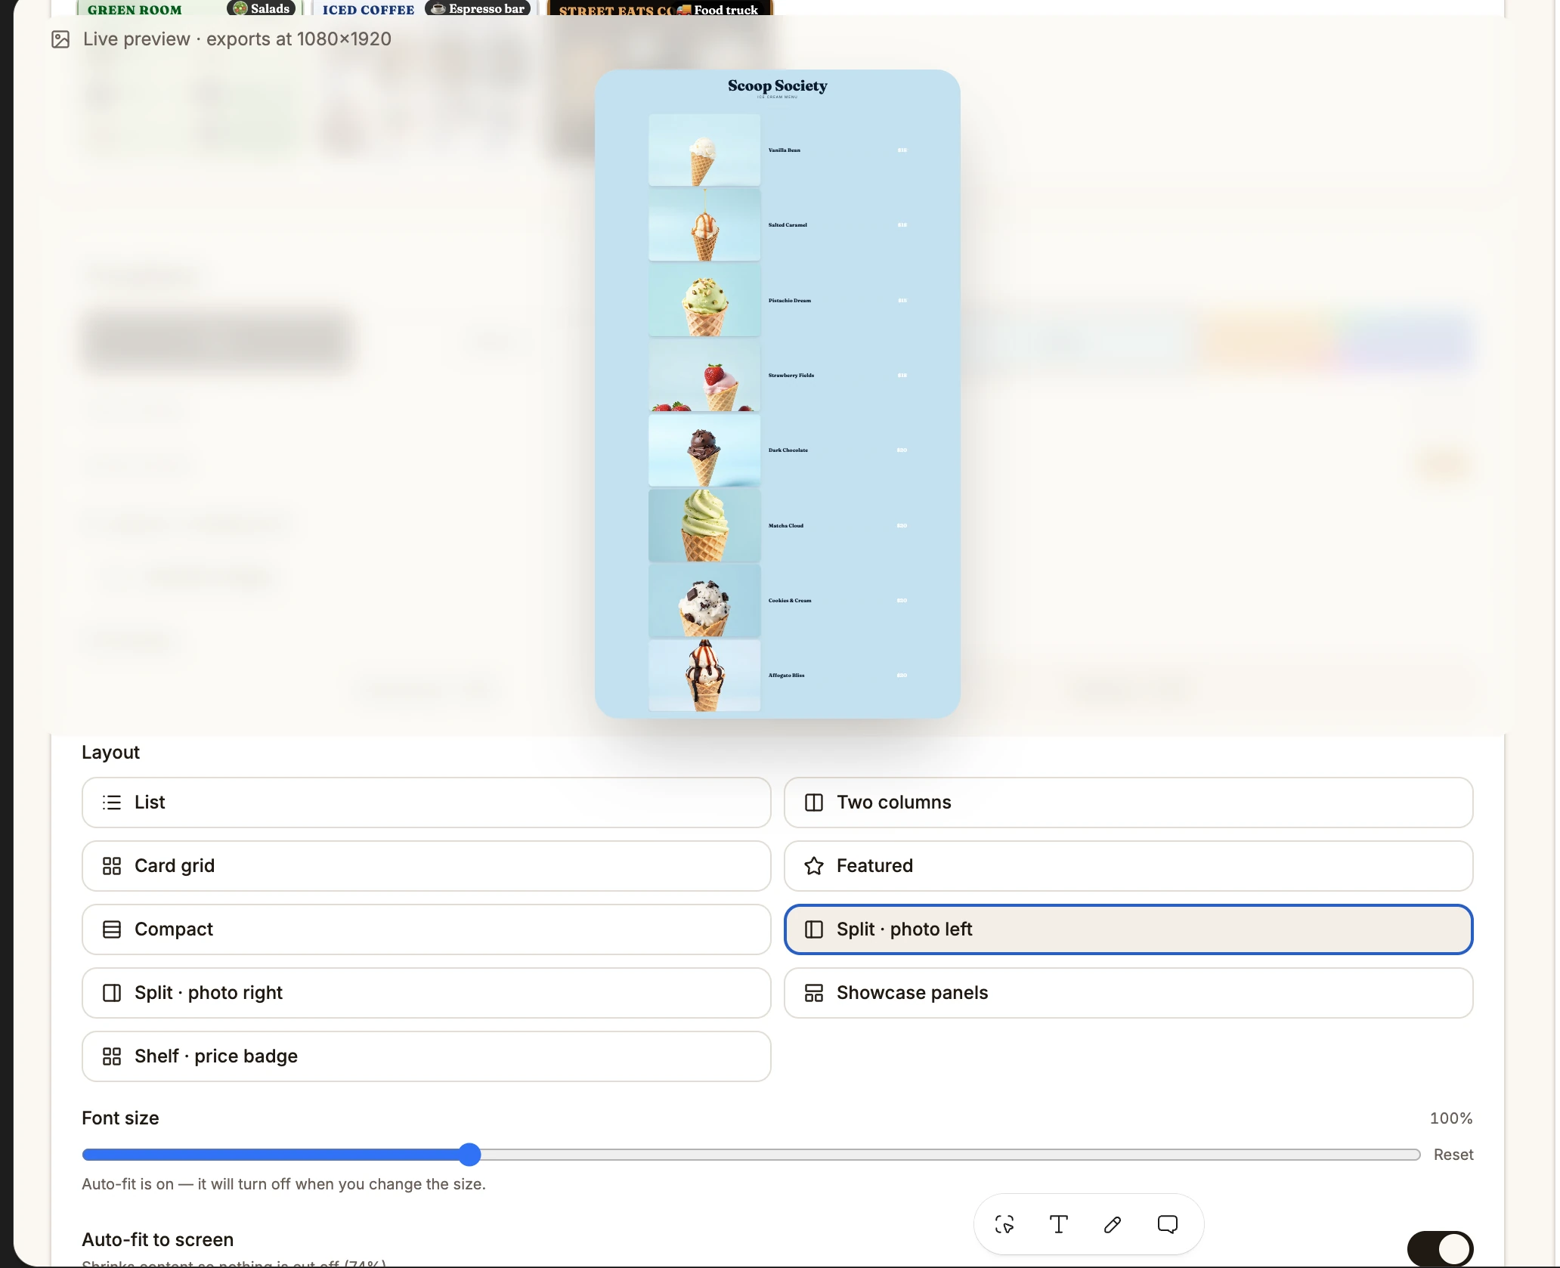Open the comment bubble tool
The height and width of the screenshot is (1268, 1560).
[x=1168, y=1224]
